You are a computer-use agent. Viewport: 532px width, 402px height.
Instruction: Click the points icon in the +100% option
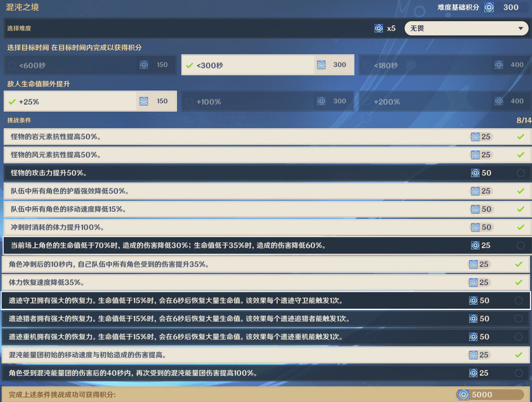click(x=321, y=101)
